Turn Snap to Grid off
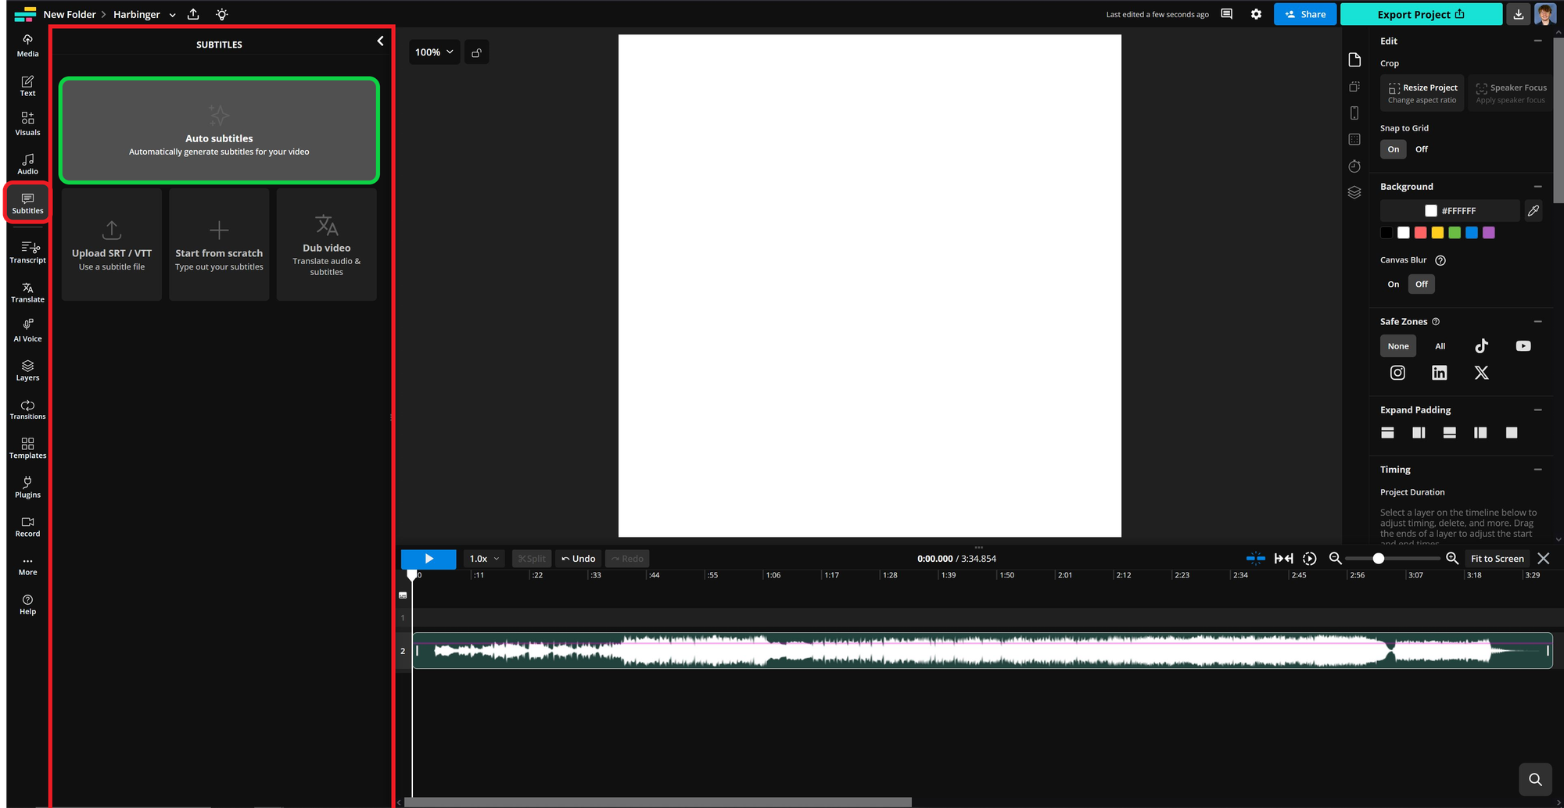Screen dimensions: 1564x808 point(1422,148)
